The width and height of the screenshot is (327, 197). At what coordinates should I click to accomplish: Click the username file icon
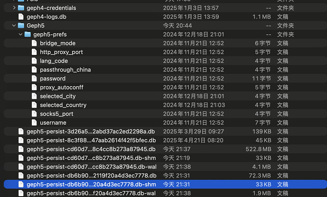34,123
